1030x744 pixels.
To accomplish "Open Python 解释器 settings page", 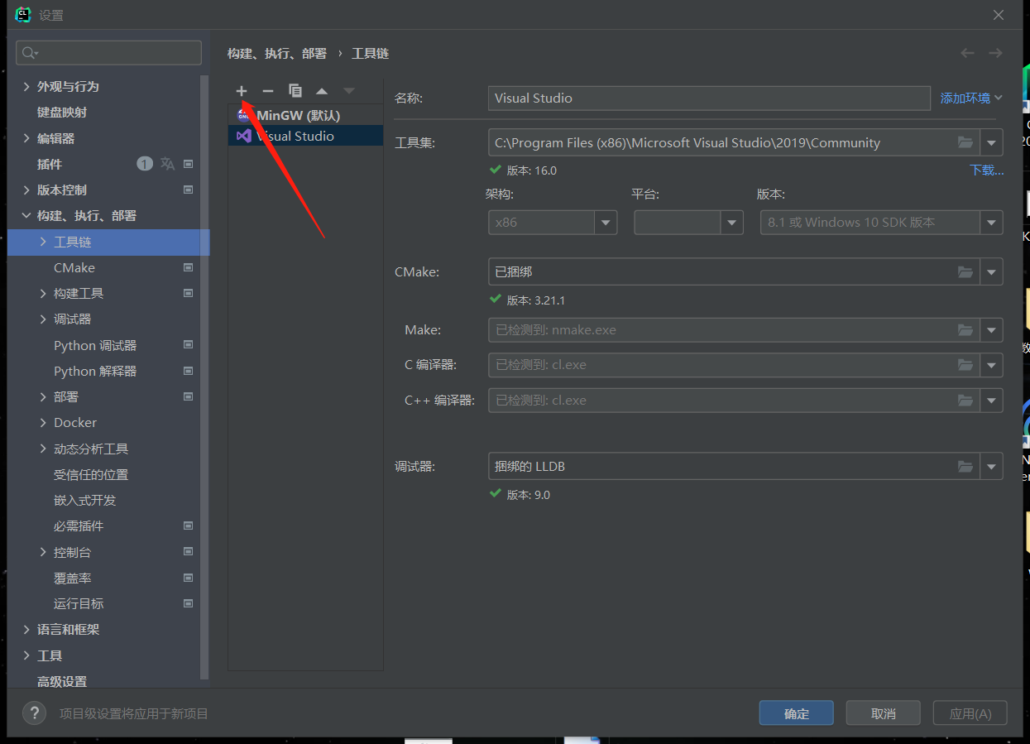I will click(95, 371).
